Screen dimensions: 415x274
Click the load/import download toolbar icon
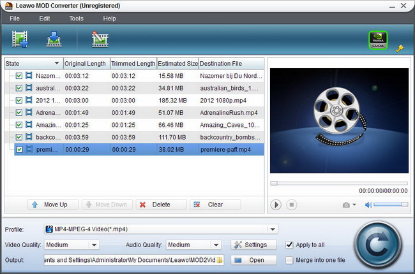tap(54, 39)
